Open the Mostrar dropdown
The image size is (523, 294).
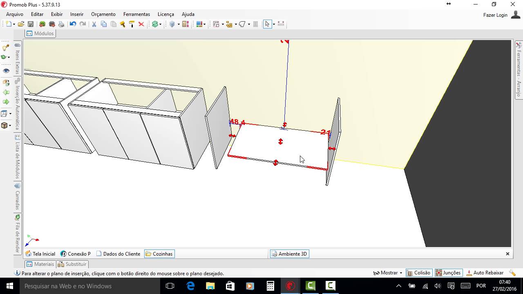(388, 273)
